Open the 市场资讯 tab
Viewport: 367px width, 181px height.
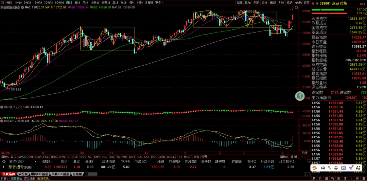point(43,179)
